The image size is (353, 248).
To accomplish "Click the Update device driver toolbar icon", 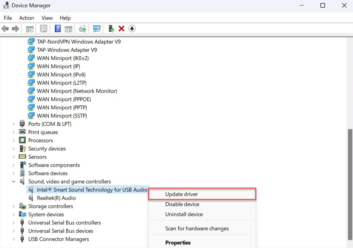I will tap(111, 29).
